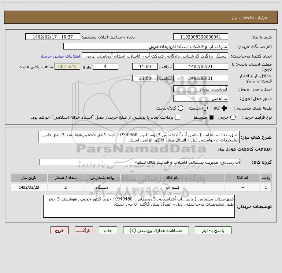Click need date cell 1402/02/28
The width and height of the screenshot is (282, 273).
29,187
